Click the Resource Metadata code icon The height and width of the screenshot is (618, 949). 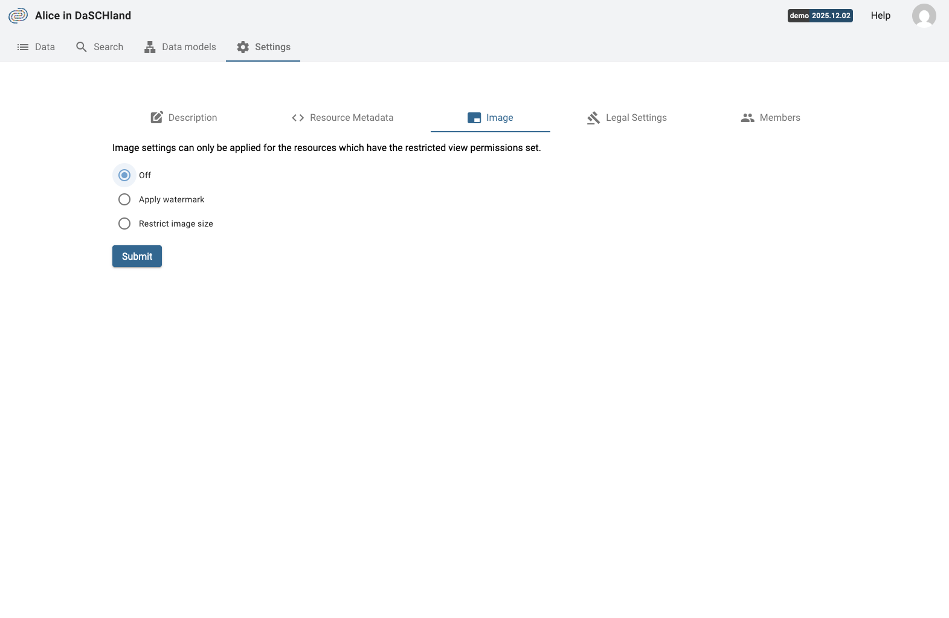coord(298,118)
